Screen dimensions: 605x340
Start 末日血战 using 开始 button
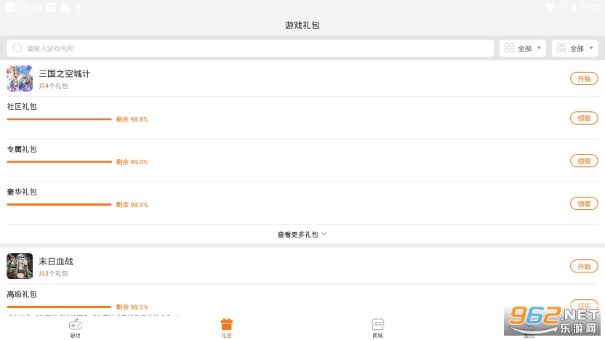coord(584,266)
